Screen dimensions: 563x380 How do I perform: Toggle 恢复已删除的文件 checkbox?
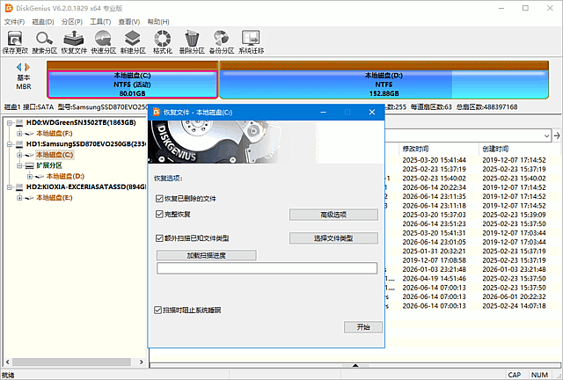point(159,199)
